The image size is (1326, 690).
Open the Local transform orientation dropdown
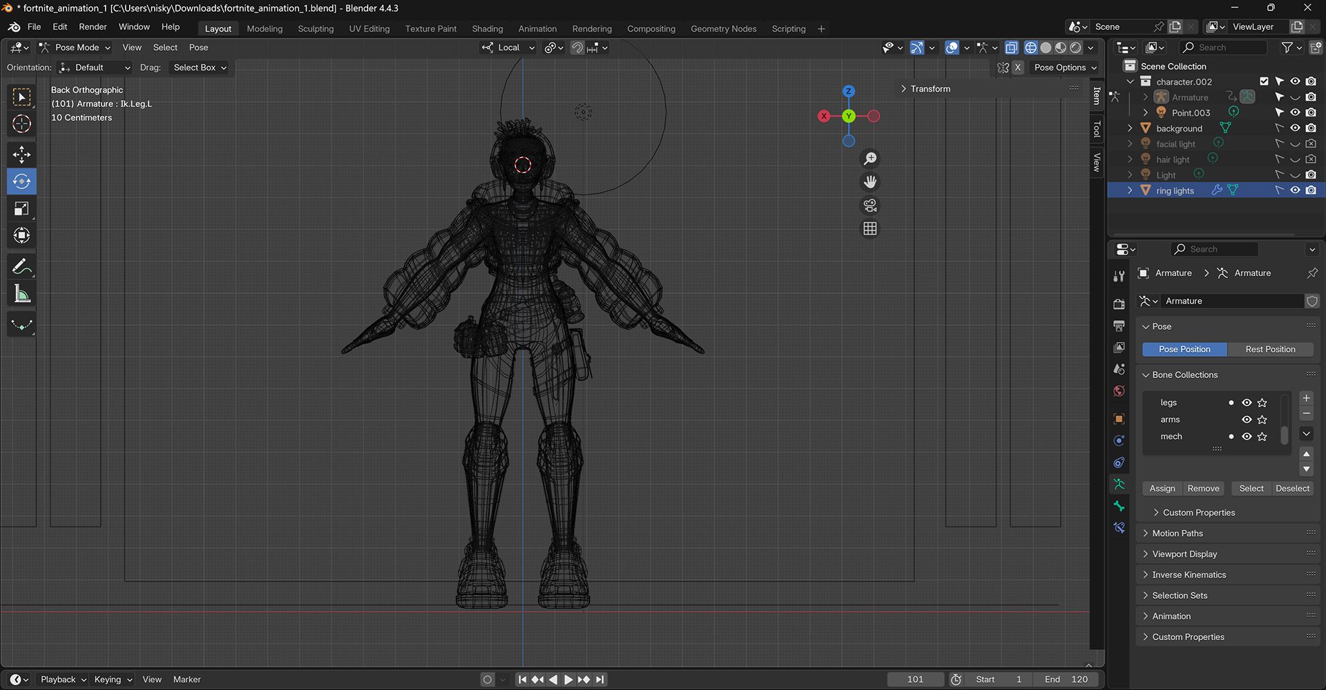click(508, 48)
